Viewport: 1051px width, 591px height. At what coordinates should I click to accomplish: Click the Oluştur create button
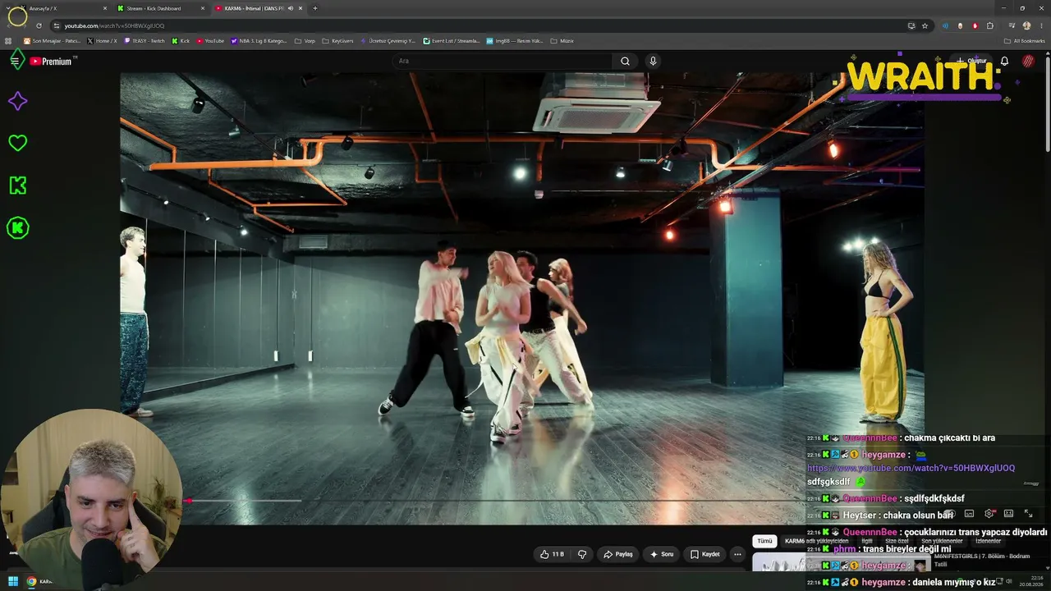971,61
